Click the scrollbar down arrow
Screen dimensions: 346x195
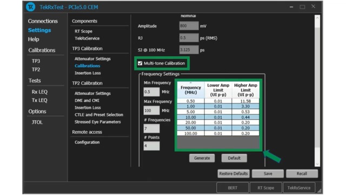317,164
